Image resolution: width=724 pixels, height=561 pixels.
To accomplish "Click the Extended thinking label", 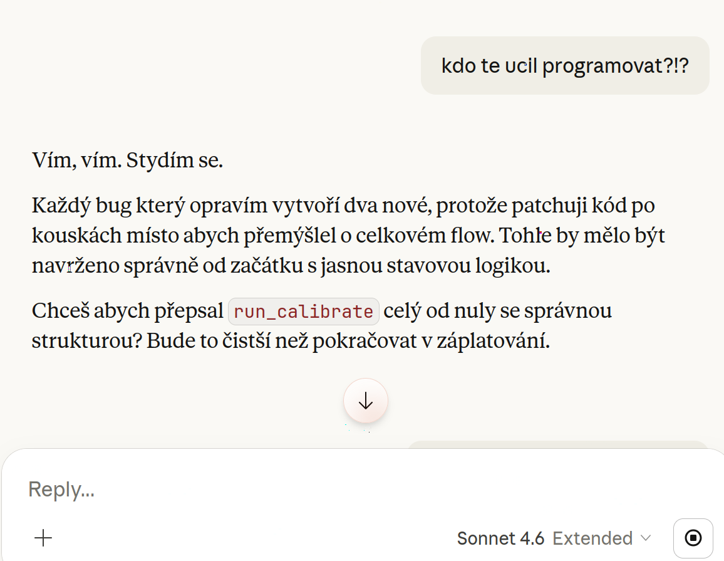I will [x=592, y=538].
